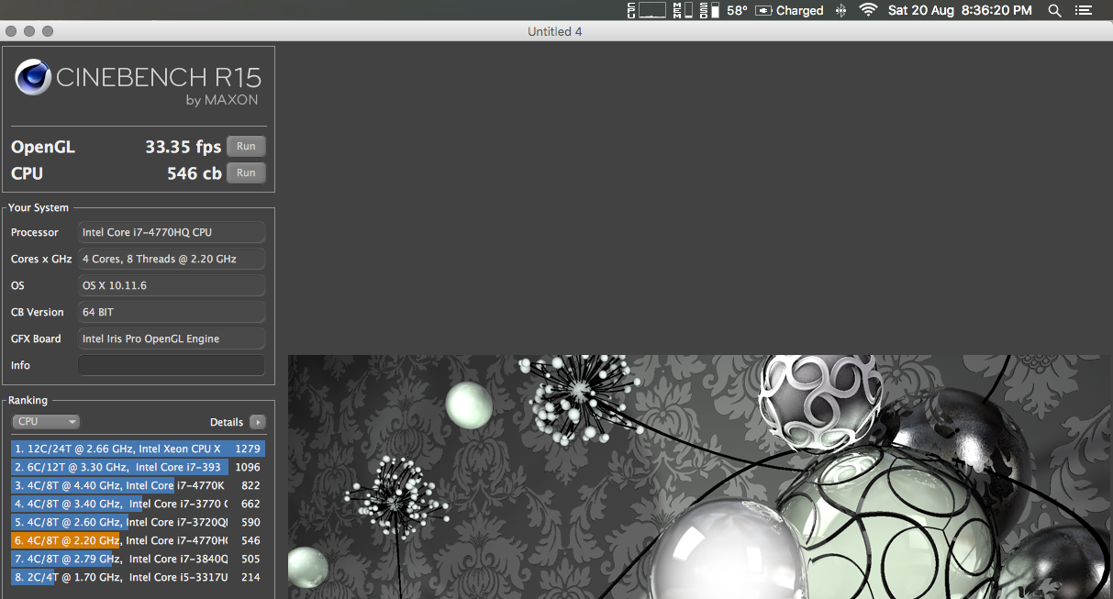Click the window title Untitled 4
Viewport: 1113px width, 599px height.
pos(555,31)
